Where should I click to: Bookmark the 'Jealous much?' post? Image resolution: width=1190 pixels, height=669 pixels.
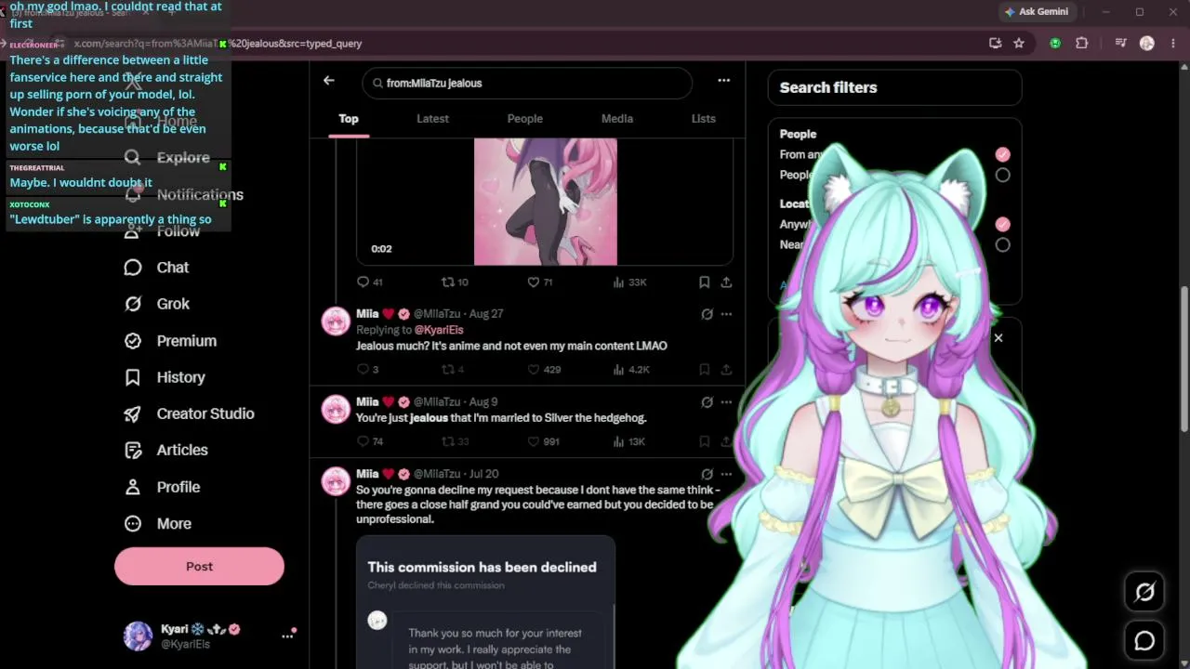tap(704, 370)
